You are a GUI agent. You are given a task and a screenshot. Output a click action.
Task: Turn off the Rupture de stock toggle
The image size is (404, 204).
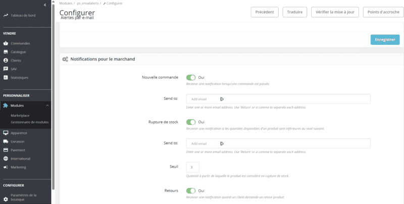191,122
